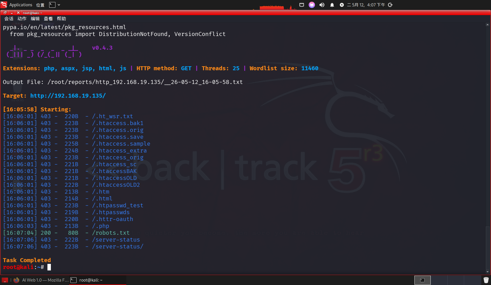Click the output file path text
This screenshot has width=491, height=285.
(x=145, y=82)
